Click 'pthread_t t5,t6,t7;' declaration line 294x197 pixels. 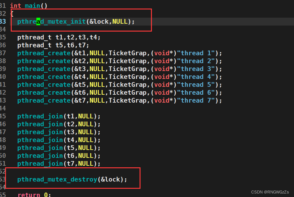(x=53, y=45)
